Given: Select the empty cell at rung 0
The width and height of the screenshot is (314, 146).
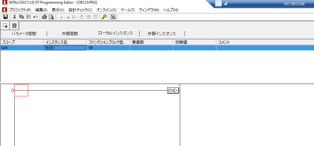Looking at the screenshot, I should 21,90.
